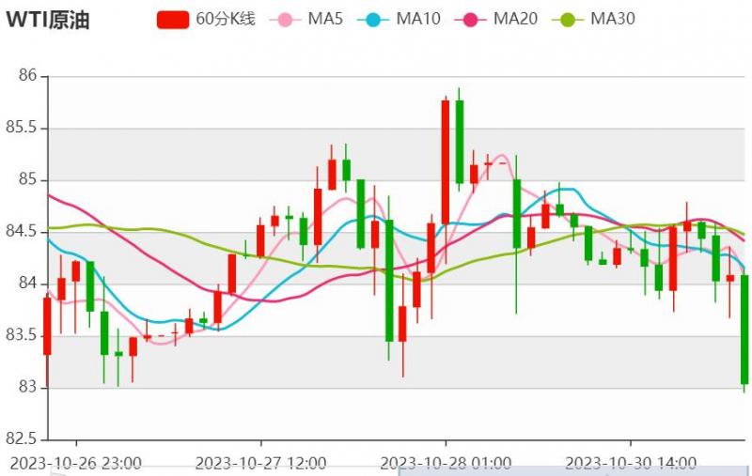The height and width of the screenshot is (476, 752).
Task: Click the 2023-10-27 12:00 x-axis label
Action: [261, 463]
